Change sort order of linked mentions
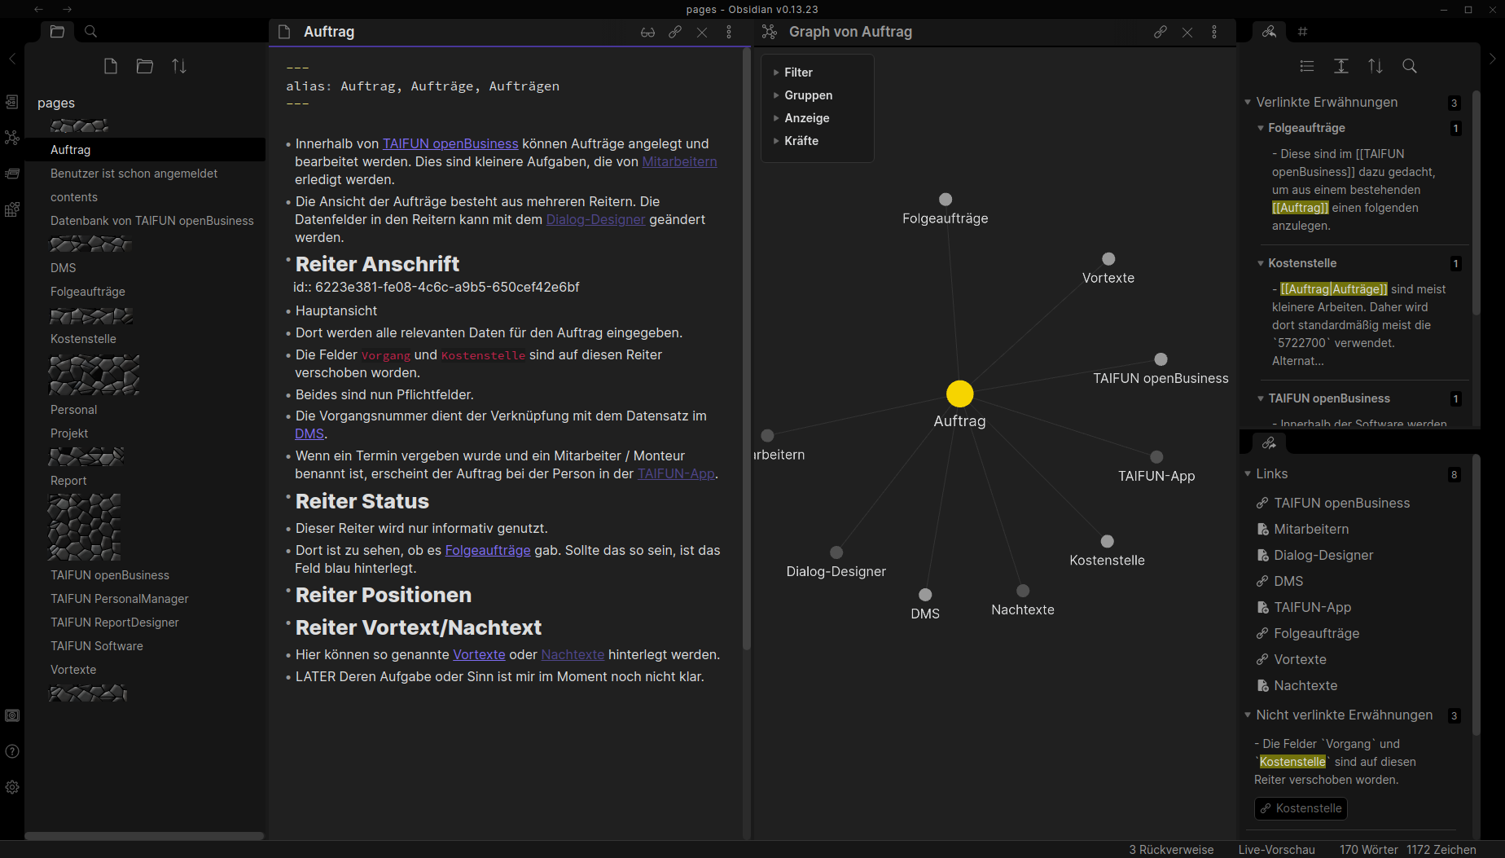1505x858 pixels. [1376, 66]
